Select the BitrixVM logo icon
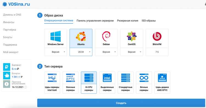The width and height of the screenshot is (206, 108). click(x=157, y=36)
